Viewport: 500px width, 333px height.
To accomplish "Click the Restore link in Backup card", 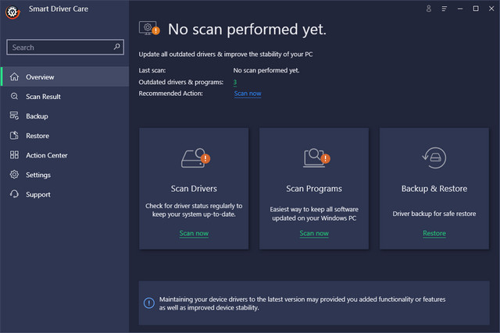I will (x=434, y=233).
